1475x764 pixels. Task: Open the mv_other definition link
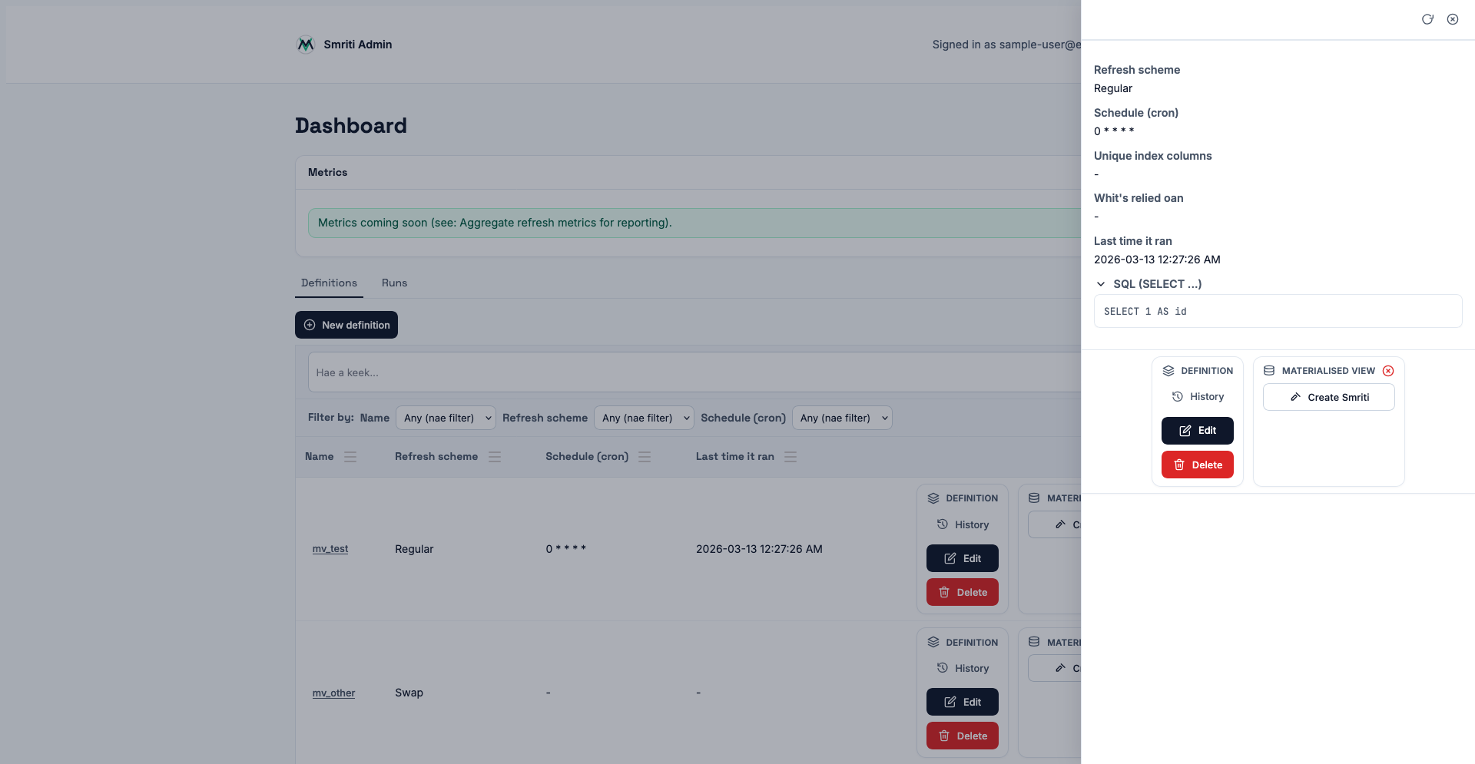pos(333,693)
